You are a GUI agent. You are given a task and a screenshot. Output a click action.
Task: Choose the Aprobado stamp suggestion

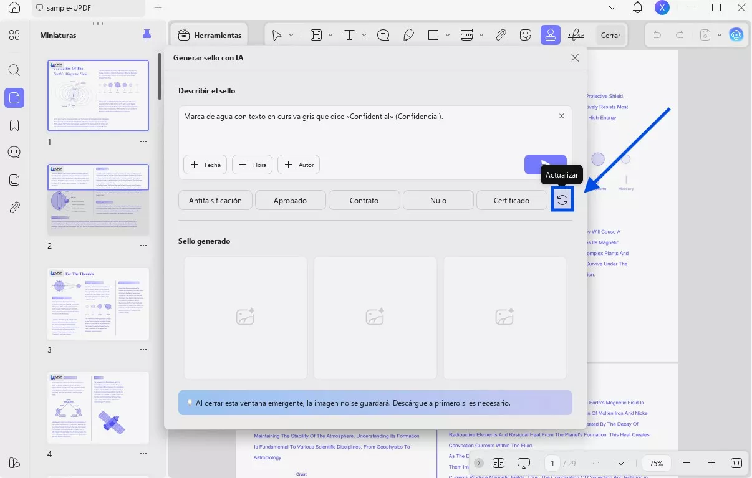coord(291,200)
